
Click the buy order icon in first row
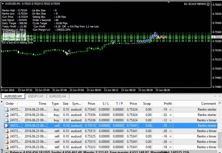(x=7, y=109)
